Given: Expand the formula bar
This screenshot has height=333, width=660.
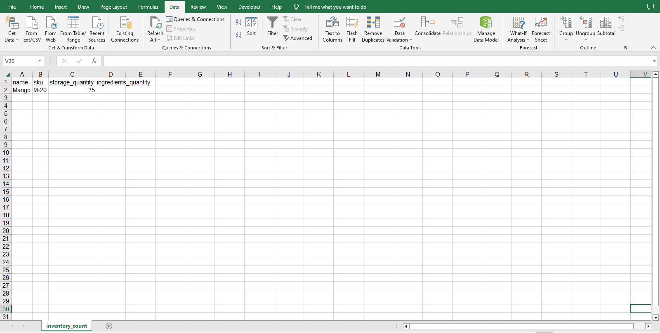Looking at the screenshot, I should tap(654, 61).
